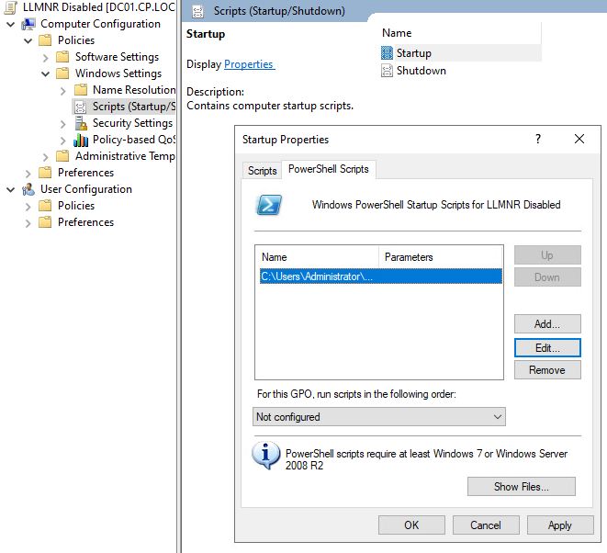The height and width of the screenshot is (553, 607).
Task: Click the Scripts (Startup/Shutdown) tree icon
Action: click(x=81, y=107)
